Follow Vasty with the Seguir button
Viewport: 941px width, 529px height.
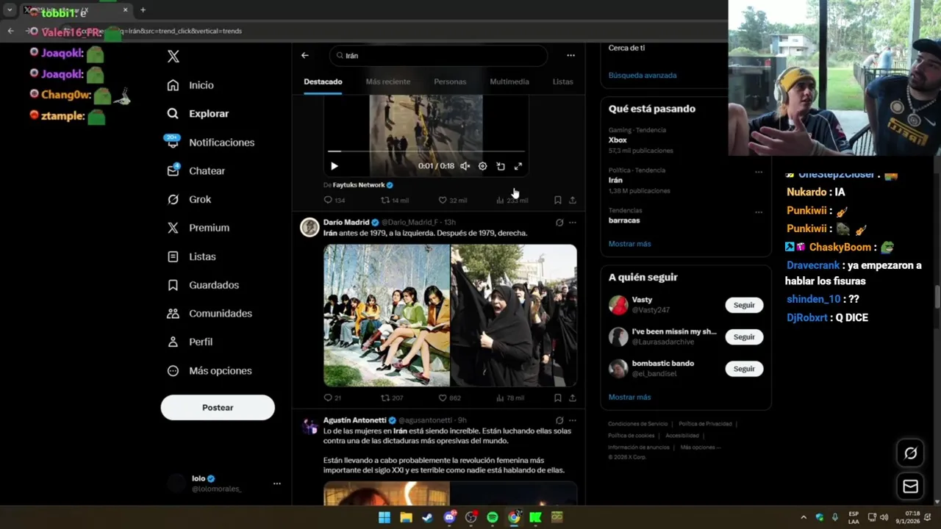[x=744, y=305]
